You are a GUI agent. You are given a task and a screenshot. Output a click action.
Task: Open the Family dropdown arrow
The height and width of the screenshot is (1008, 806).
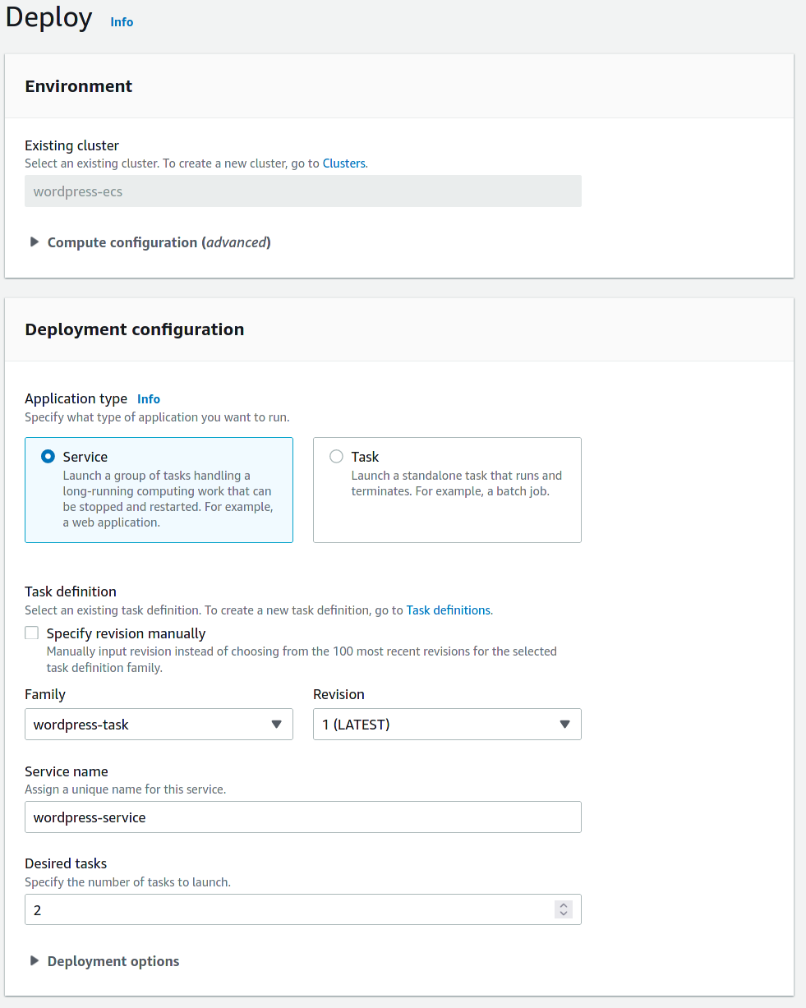click(276, 725)
